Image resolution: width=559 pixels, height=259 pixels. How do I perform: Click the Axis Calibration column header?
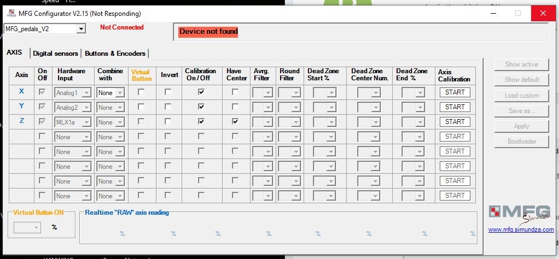pos(454,75)
